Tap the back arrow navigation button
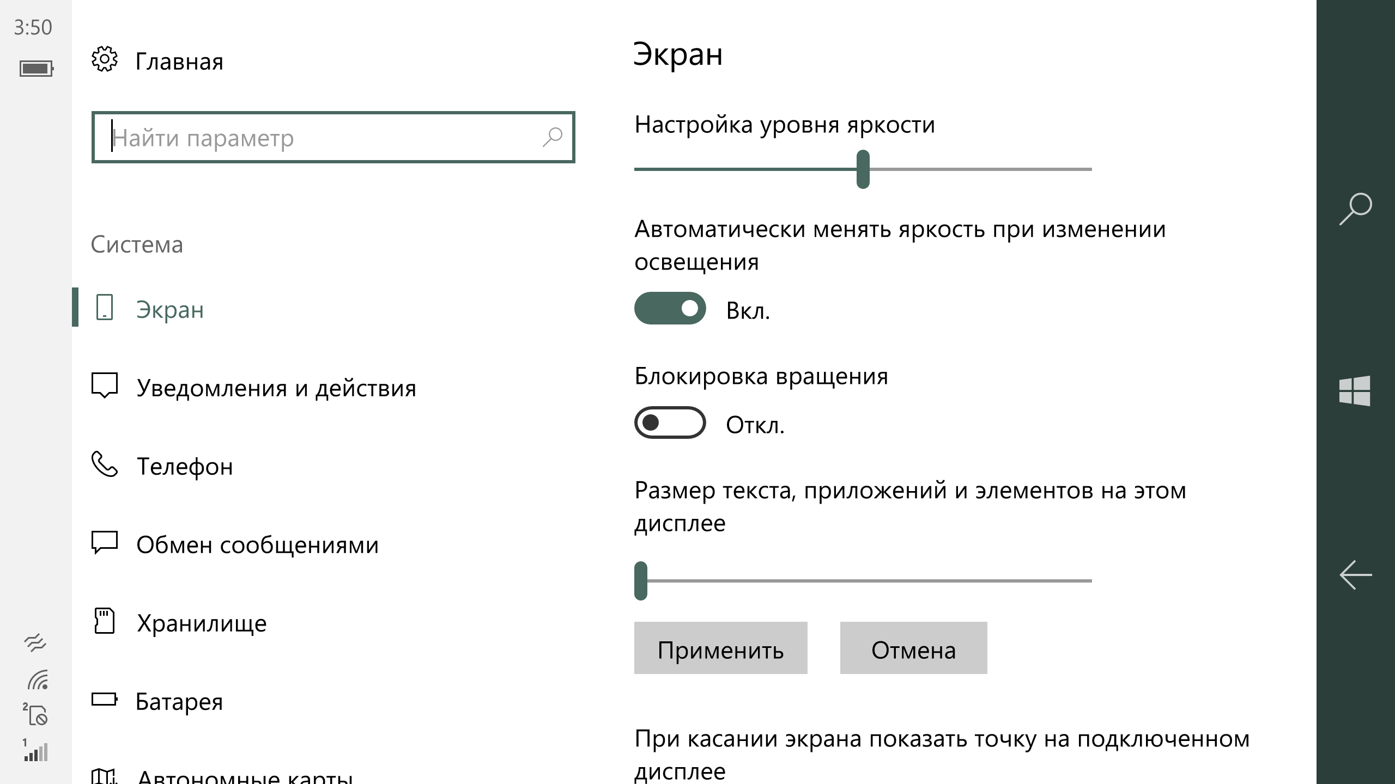1395x784 pixels. pyautogui.click(x=1355, y=575)
